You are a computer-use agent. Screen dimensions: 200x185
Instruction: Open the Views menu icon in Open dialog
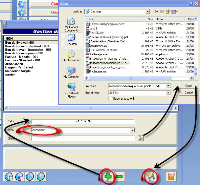point(174,12)
